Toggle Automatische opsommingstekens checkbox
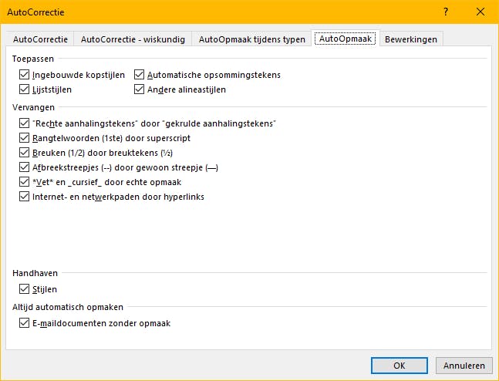The image size is (499, 381). 140,75
